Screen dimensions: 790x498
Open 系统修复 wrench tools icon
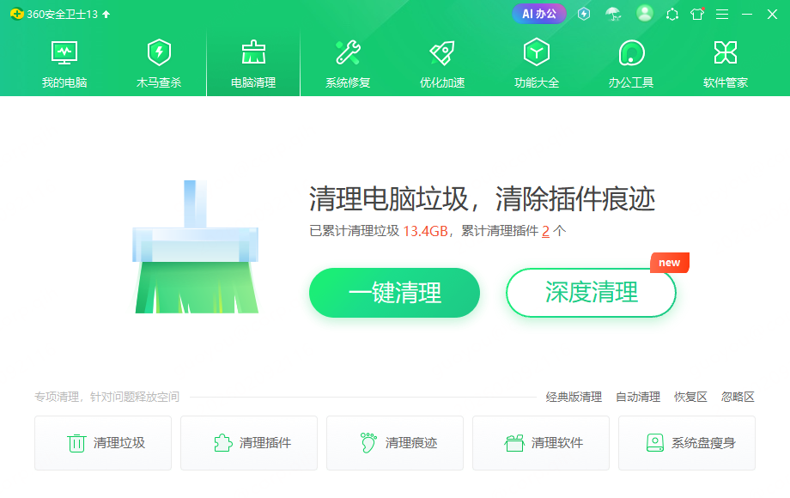point(348,52)
